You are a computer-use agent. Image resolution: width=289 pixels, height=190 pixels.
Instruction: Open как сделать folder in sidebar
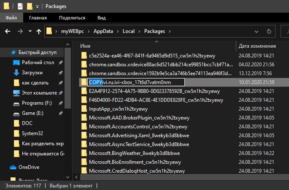click(x=31, y=83)
